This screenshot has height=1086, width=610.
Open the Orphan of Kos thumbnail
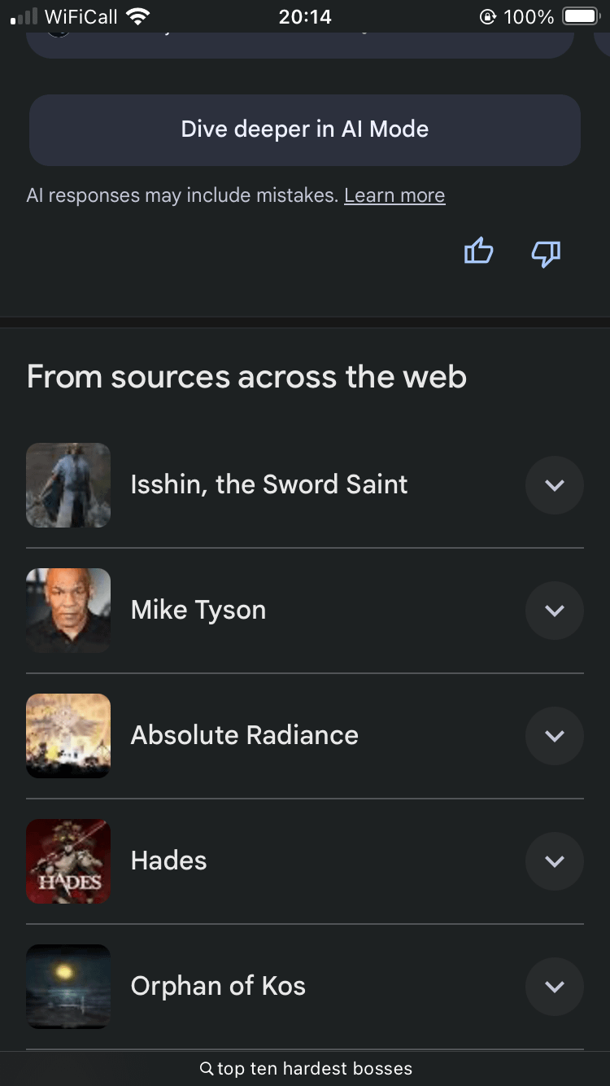[68, 987]
